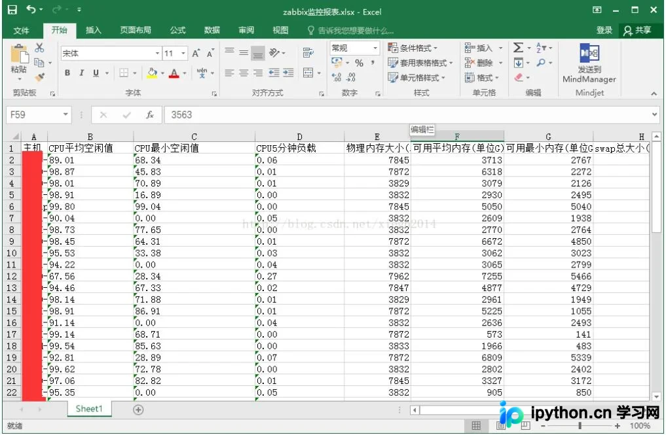Apply the yellow fill color bucket
This screenshot has width=666, height=435.
[152, 73]
